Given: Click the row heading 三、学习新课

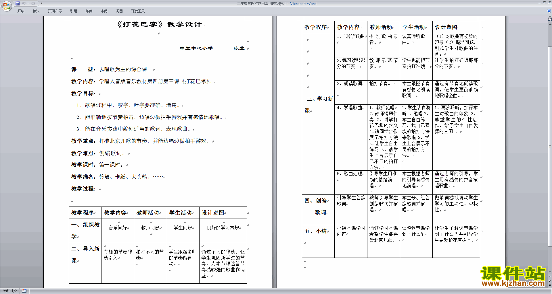Looking at the screenshot, I should tap(319, 105).
